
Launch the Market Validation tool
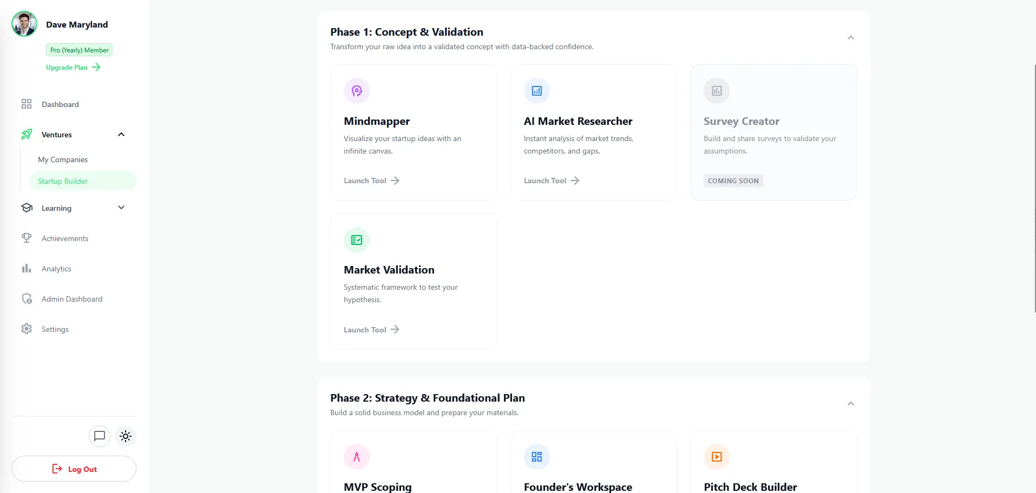[371, 329]
